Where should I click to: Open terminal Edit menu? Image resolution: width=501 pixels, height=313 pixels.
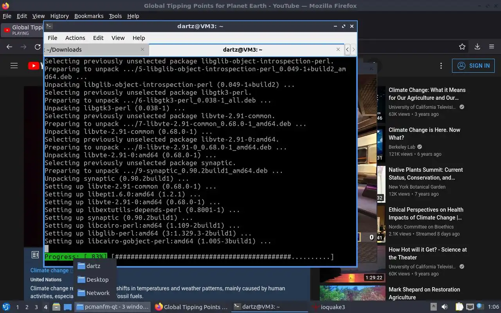pos(98,38)
